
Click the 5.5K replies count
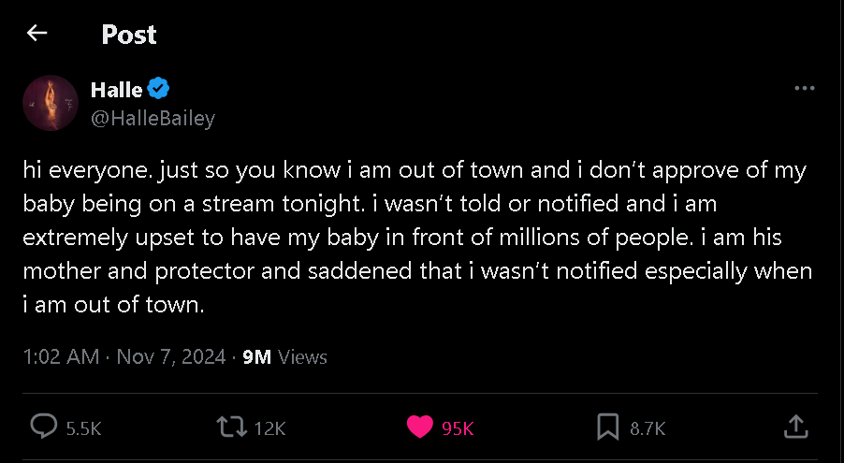[x=84, y=428]
